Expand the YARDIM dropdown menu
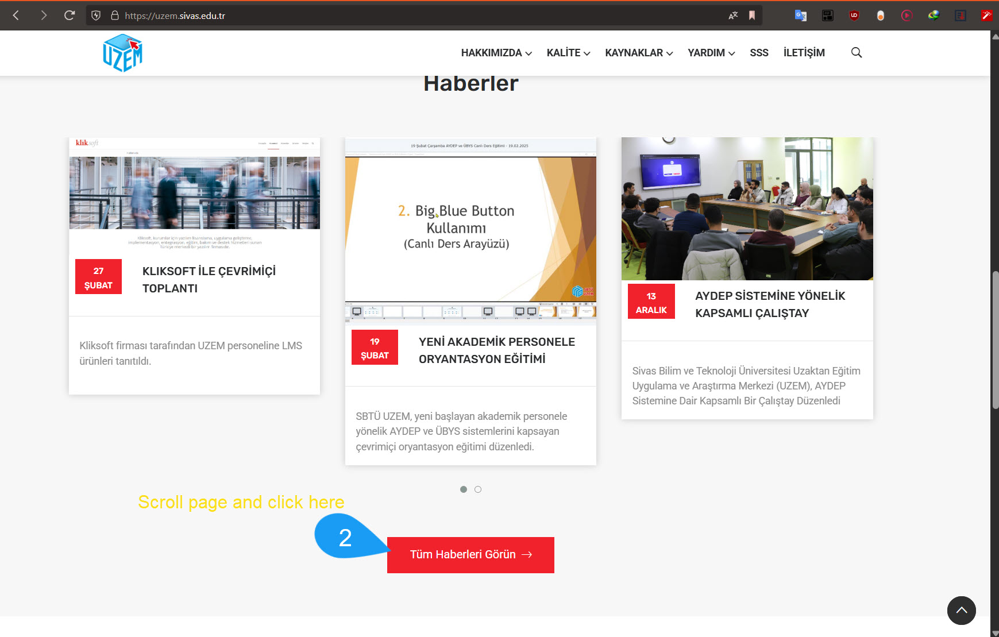The image size is (999, 637). click(x=711, y=53)
